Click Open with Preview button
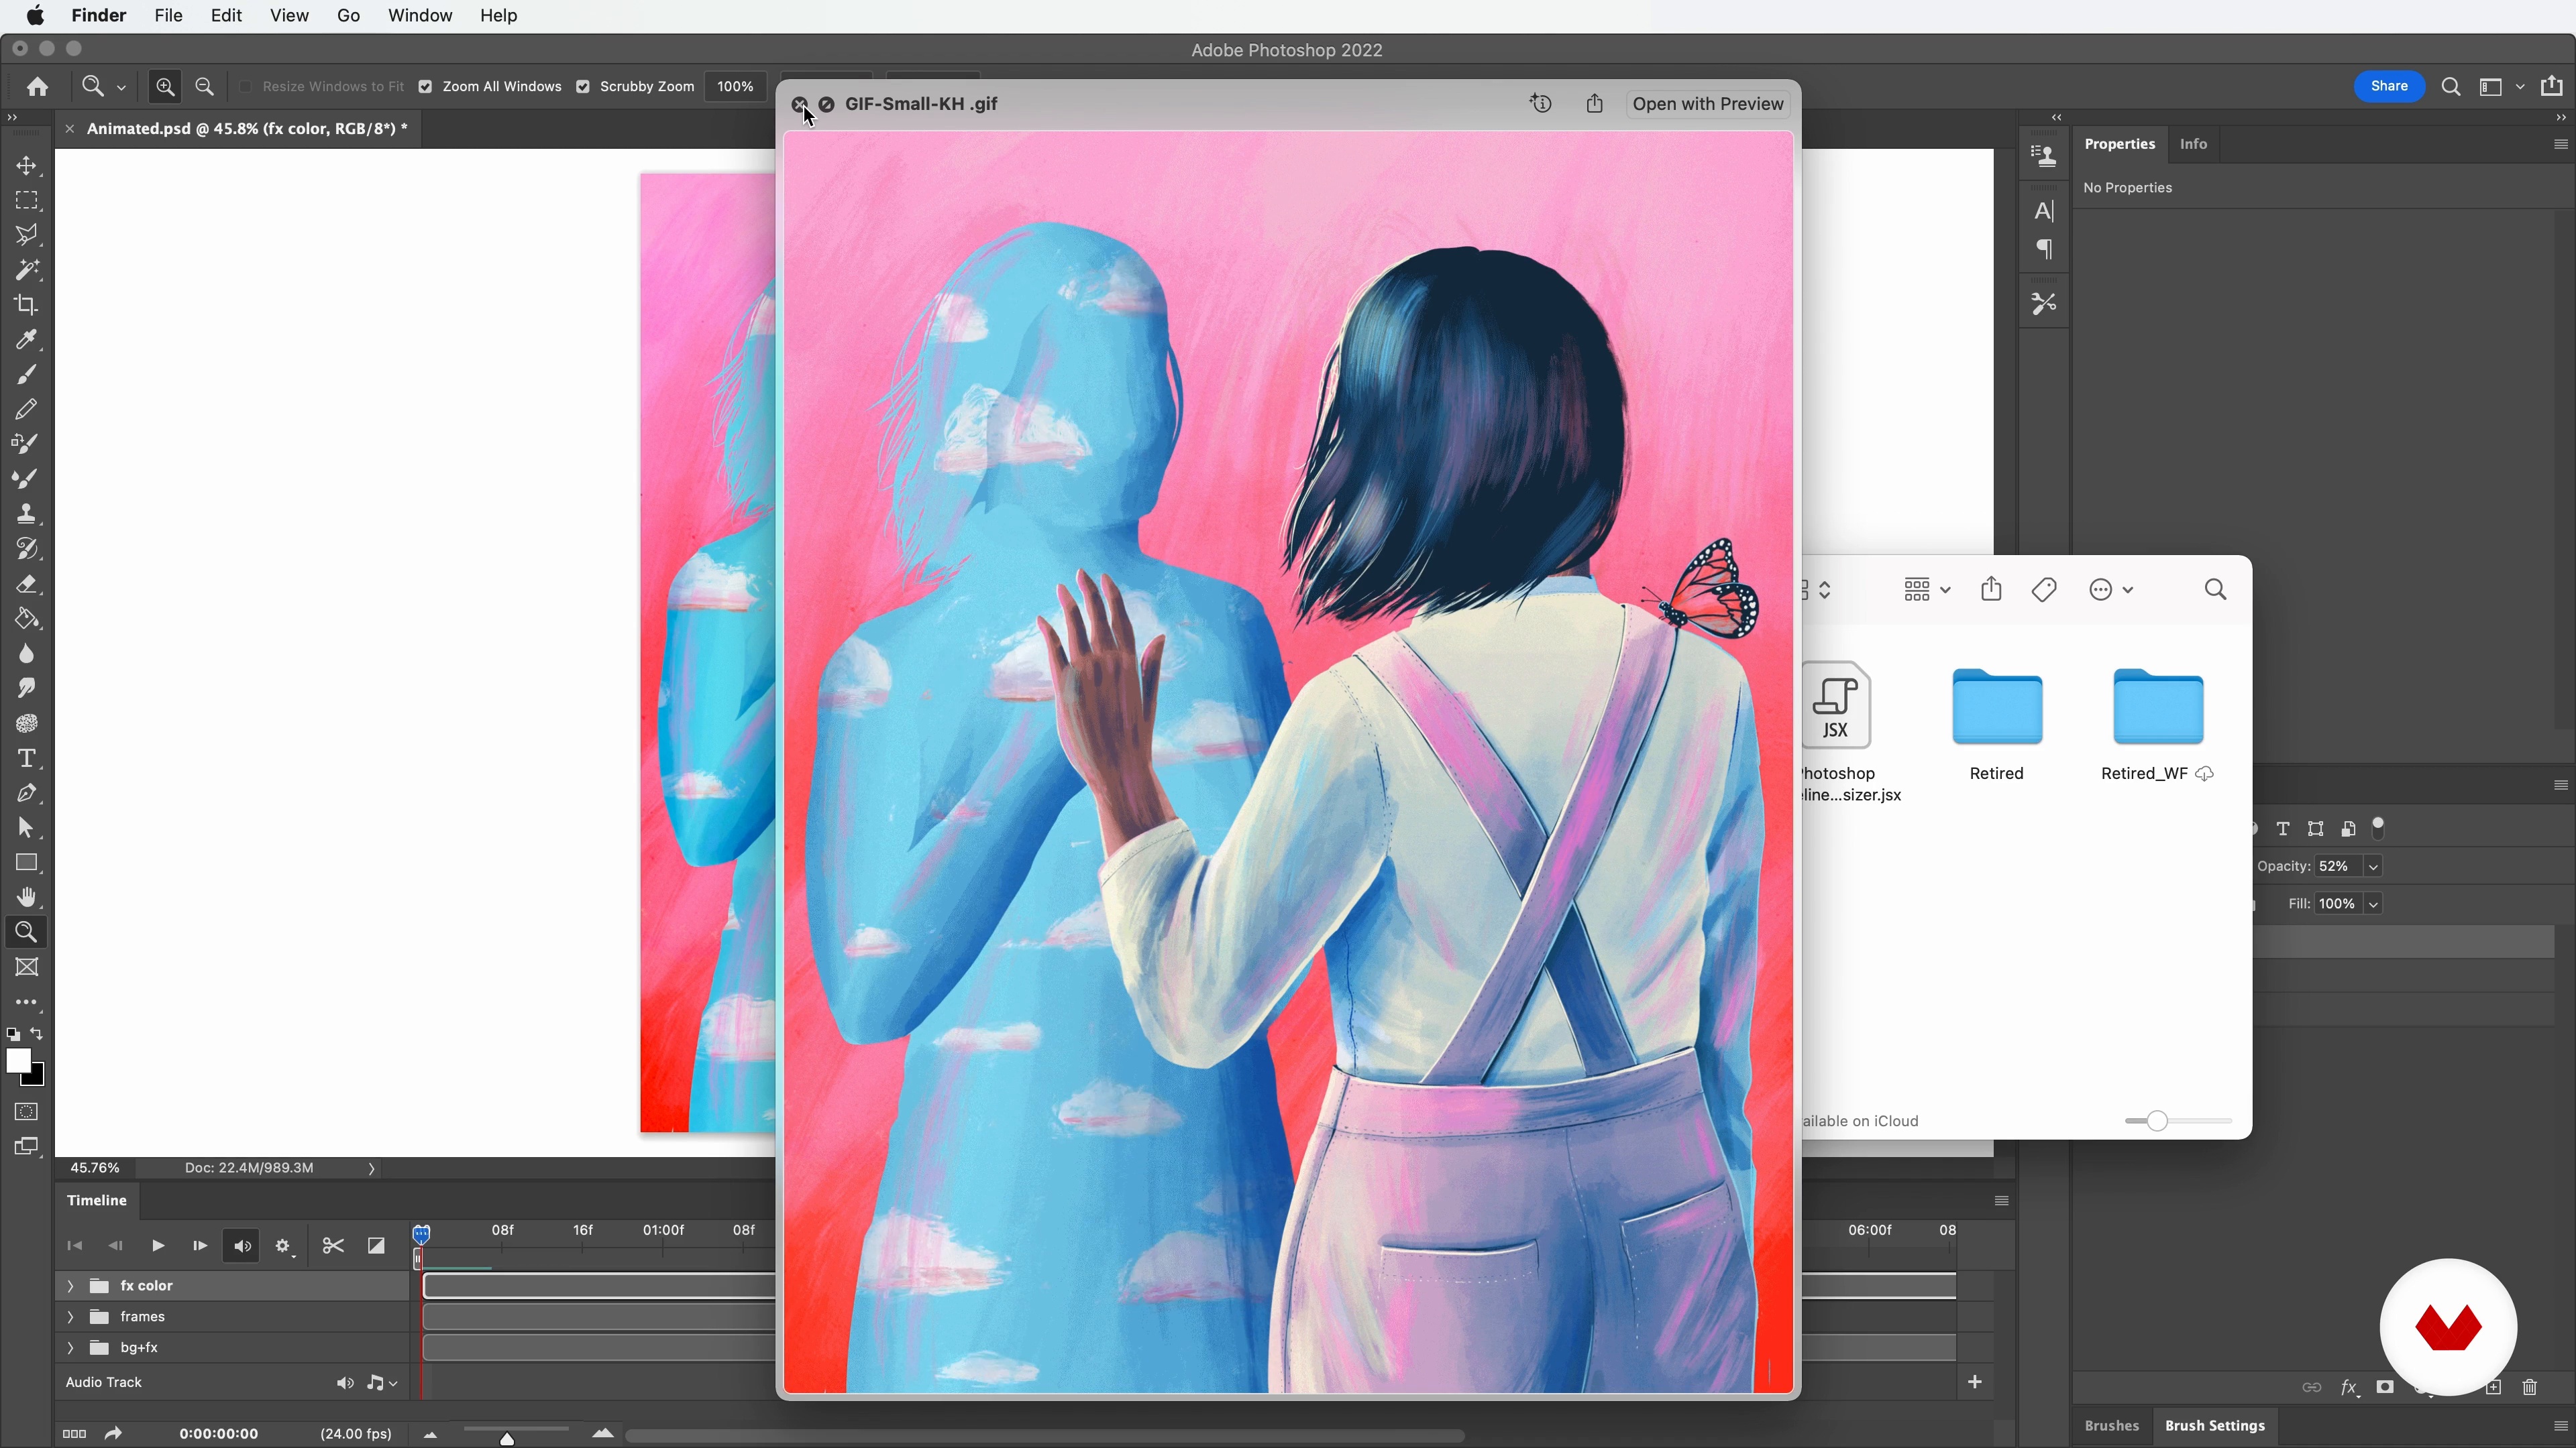This screenshot has width=2576, height=1448. coord(1707,104)
